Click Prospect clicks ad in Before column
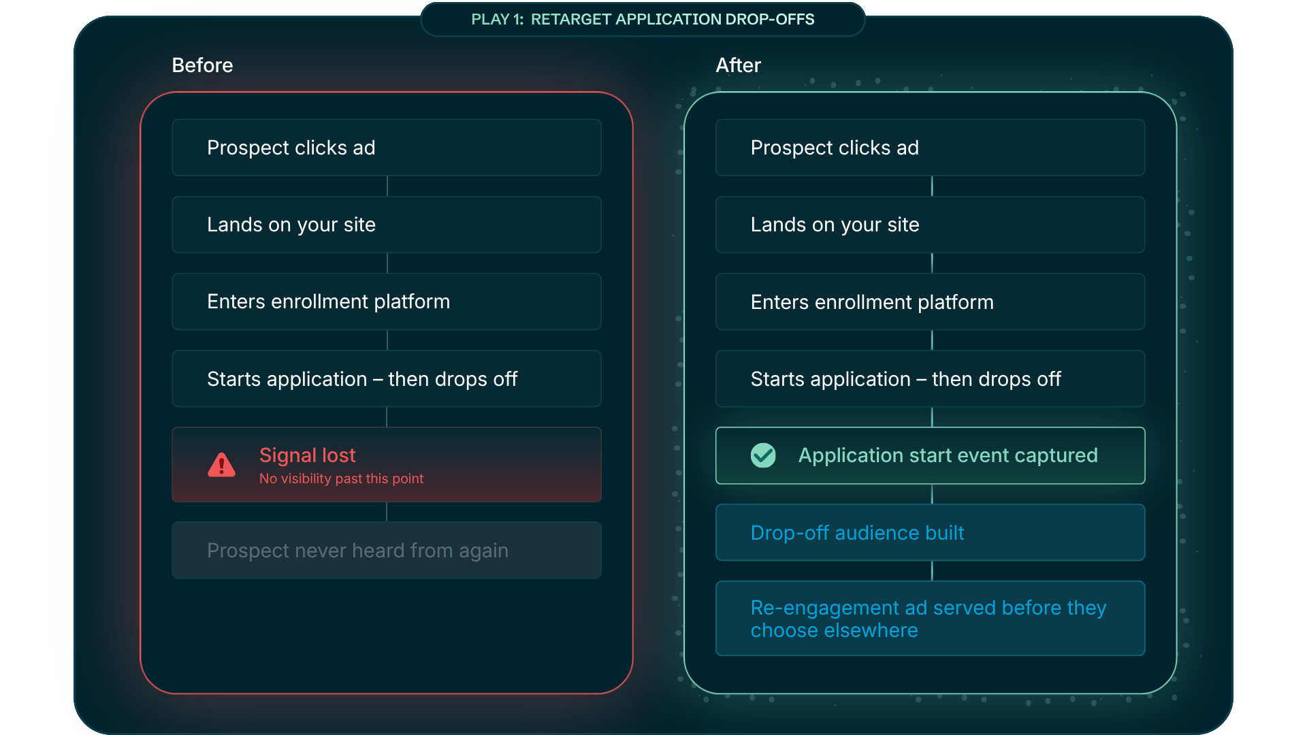This screenshot has width=1307, height=735. (386, 148)
